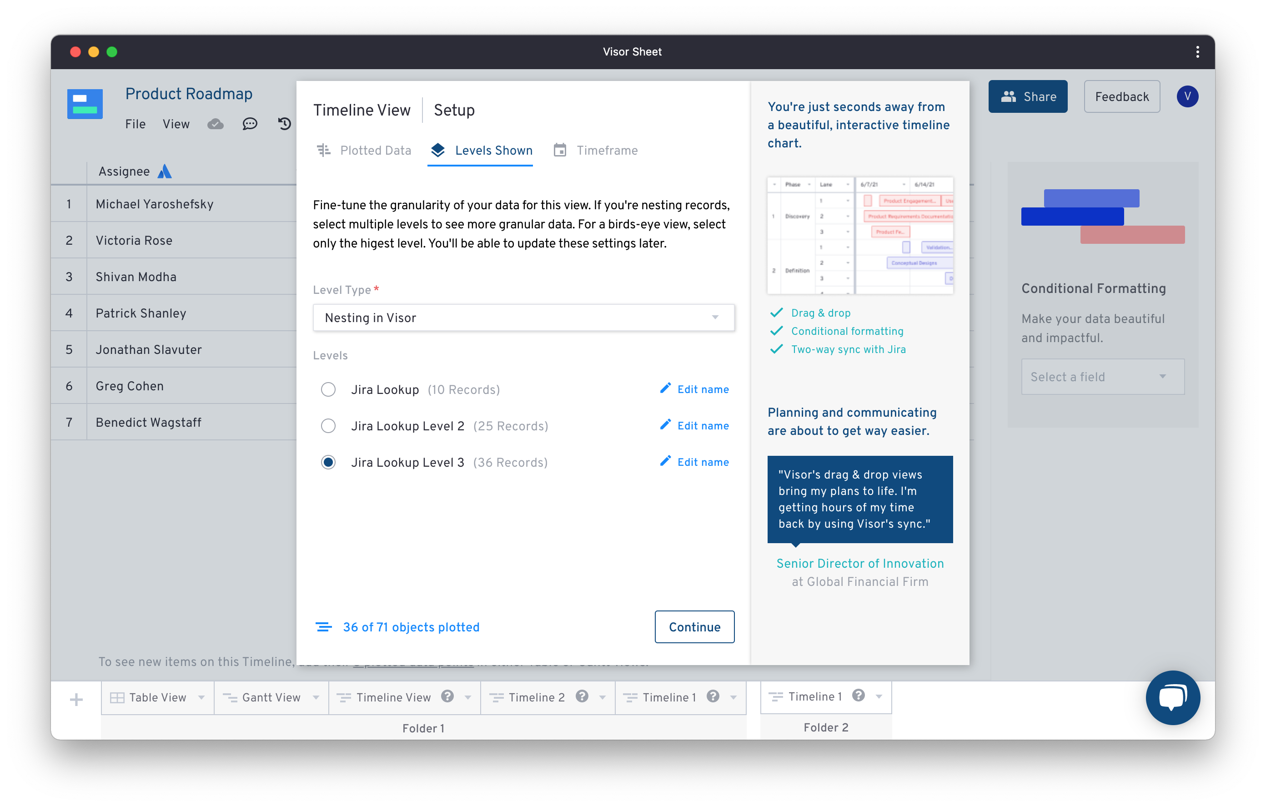Click the Timeframe calendar icon
Image resolution: width=1266 pixels, height=807 pixels.
[x=560, y=151]
